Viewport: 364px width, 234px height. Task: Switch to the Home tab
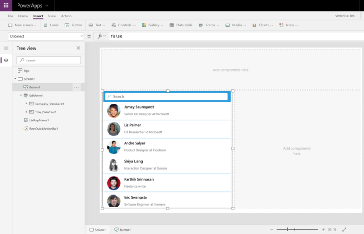[x=23, y=16]
